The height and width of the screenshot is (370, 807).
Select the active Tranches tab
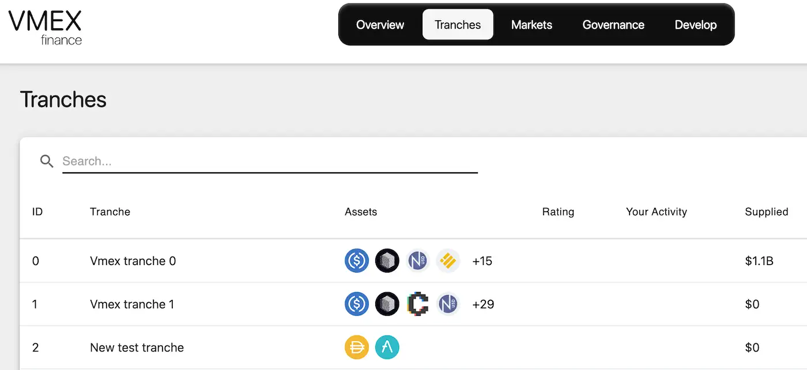[x=458, y=25]
